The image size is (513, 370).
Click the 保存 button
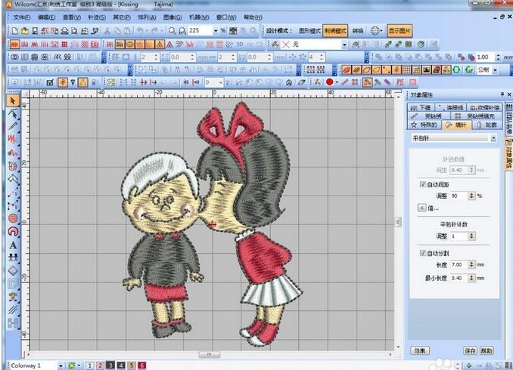tap(470, 350)
